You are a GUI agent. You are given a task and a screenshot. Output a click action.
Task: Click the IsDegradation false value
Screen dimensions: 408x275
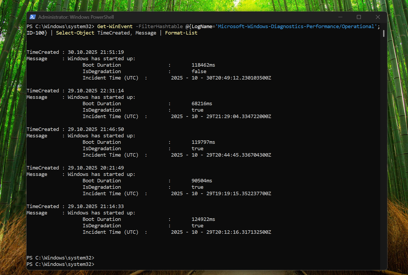(199, 71)
